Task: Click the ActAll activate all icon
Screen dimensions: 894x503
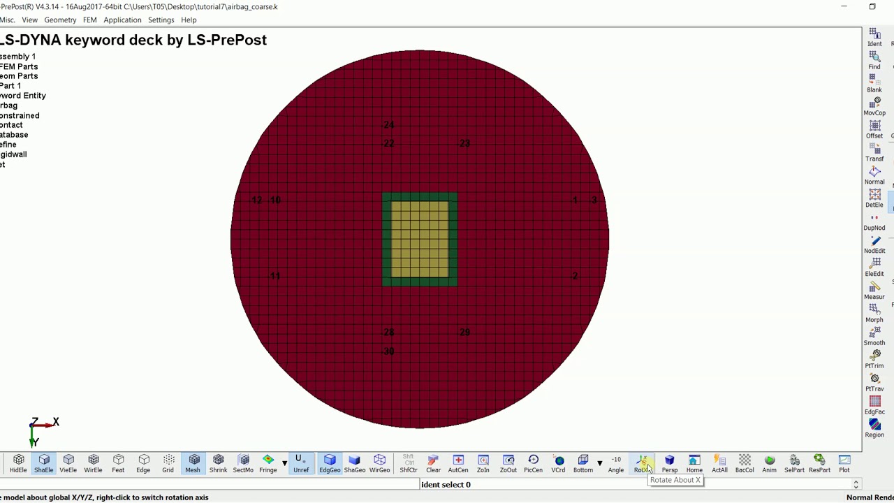Action: pyautogui.click(x=719, y=463)
